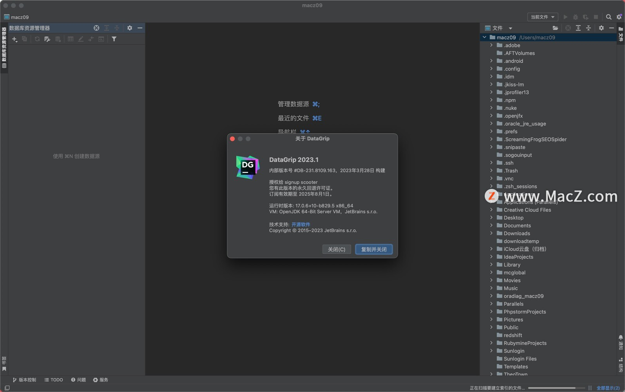Click the debug bug icon in top toolbar
Viewport: 625px width, 392px height.
coord(575,17)
